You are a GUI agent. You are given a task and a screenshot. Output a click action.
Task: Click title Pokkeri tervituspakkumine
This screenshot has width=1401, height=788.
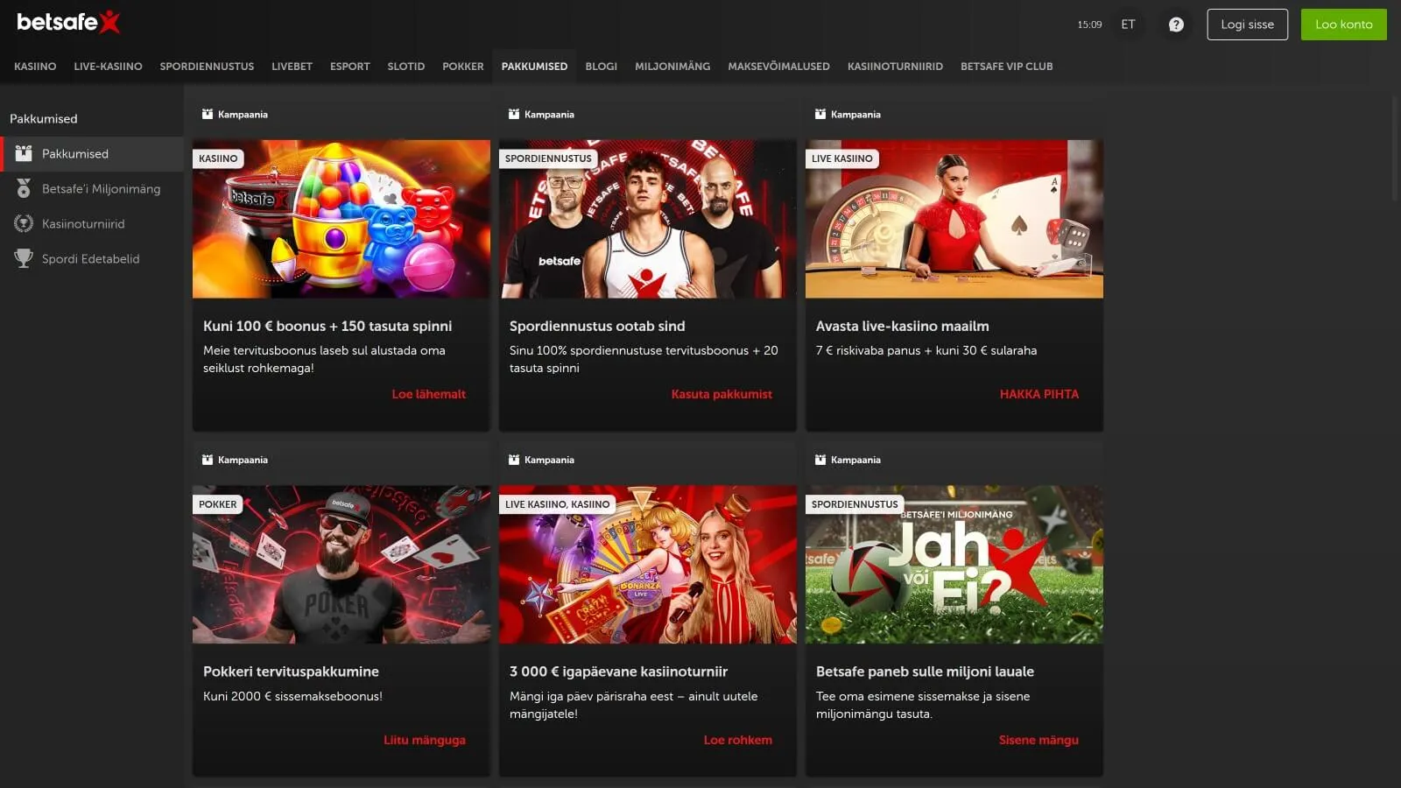pyautogui.click(x=291, y=672)
